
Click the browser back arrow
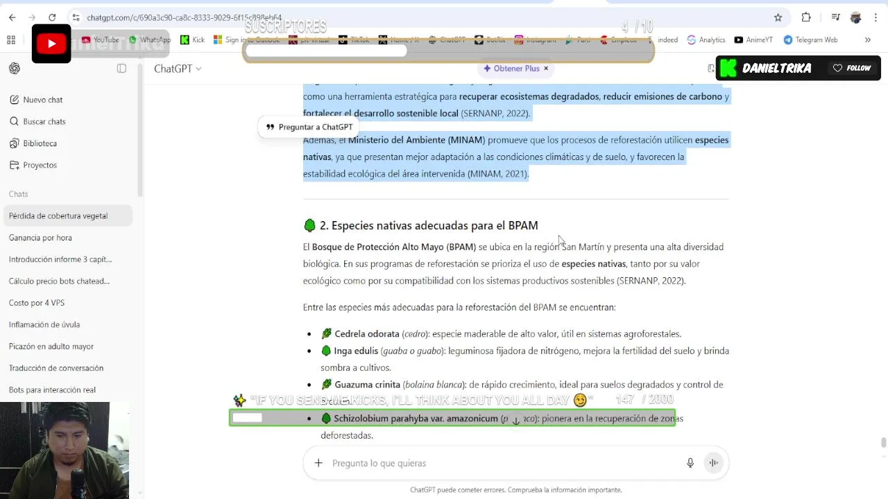[x=12, y=17]
